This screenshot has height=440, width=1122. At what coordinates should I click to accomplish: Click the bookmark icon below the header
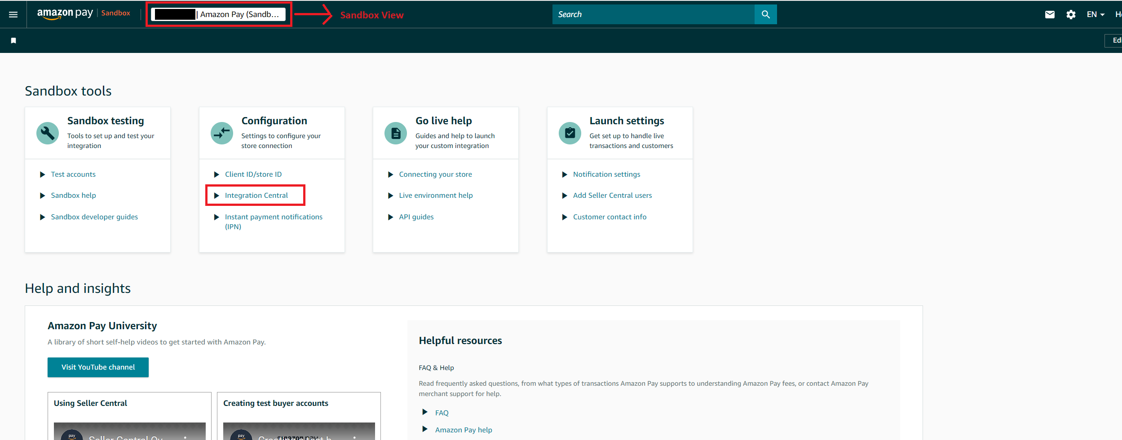13,40
